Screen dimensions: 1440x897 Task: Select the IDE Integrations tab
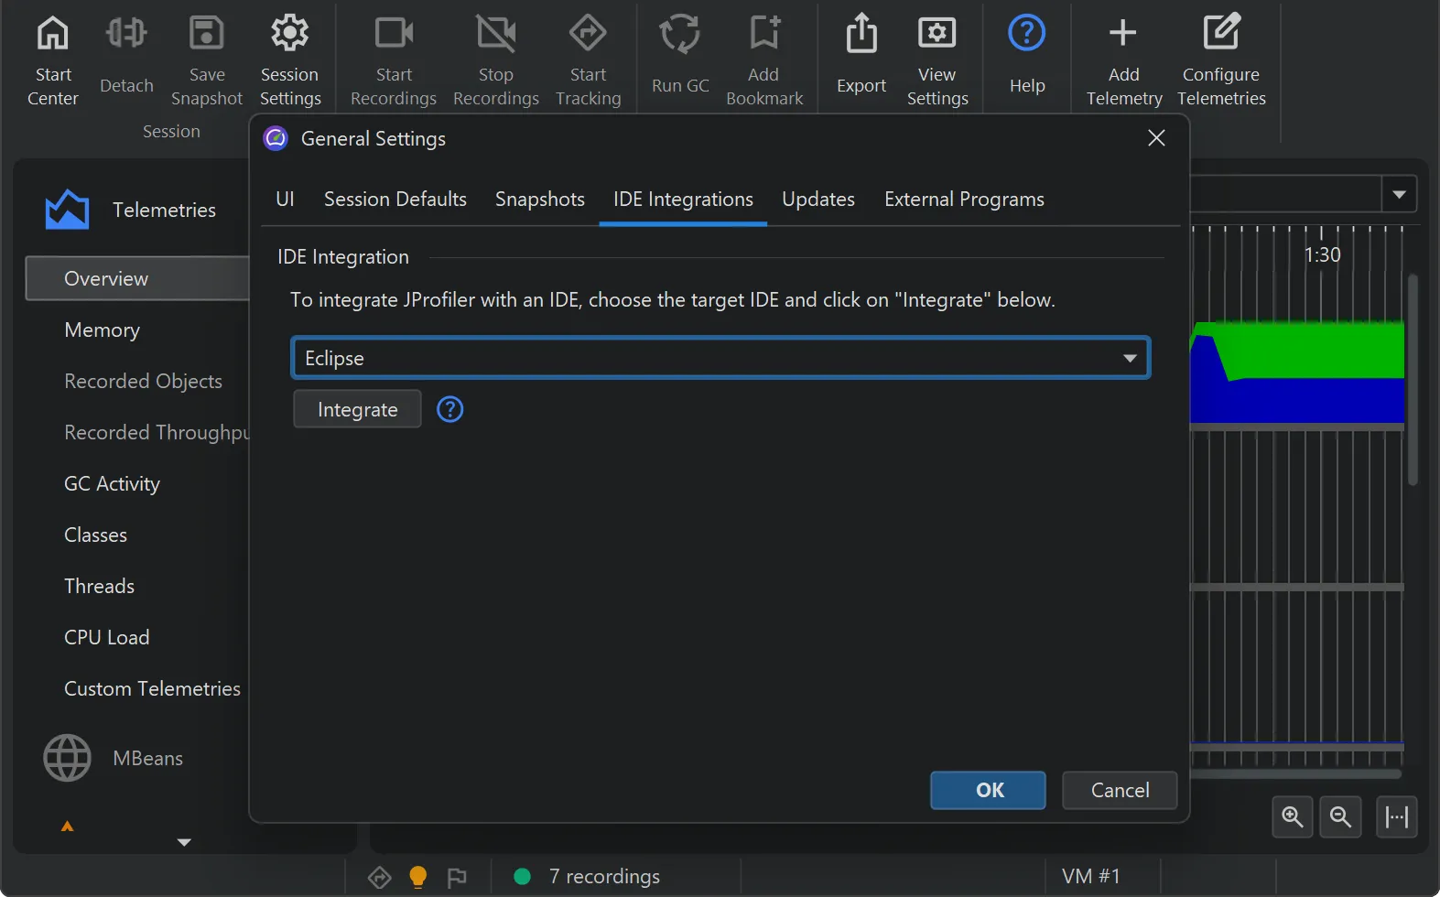(683, 200)
